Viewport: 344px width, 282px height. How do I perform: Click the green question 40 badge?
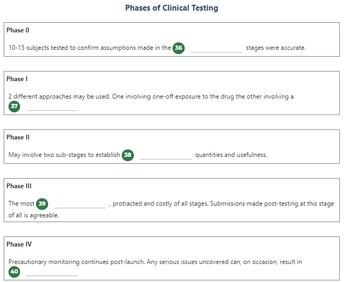(x=14, y=272)
